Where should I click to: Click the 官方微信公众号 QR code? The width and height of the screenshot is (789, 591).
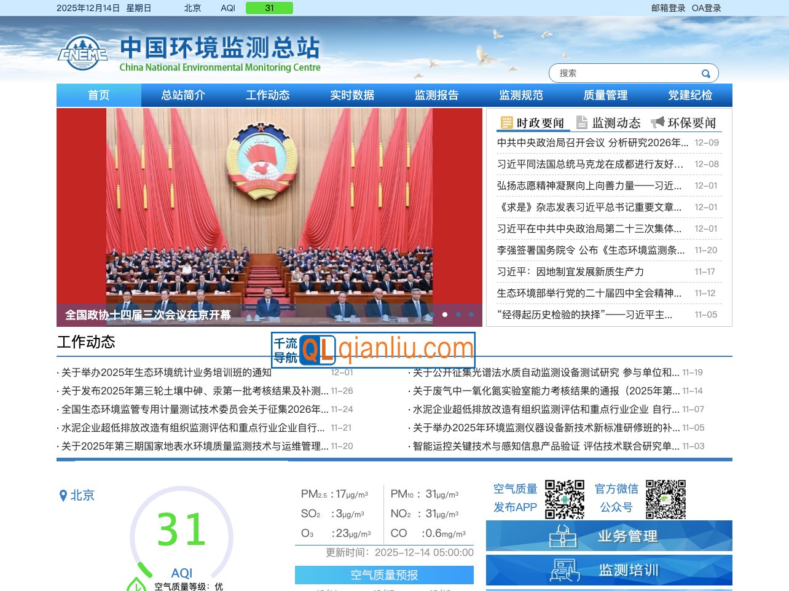(x=665, y=499)
